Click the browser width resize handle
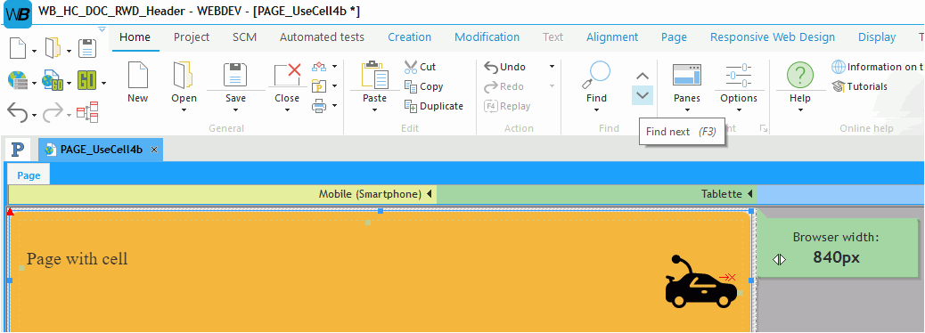 [779, 259]
